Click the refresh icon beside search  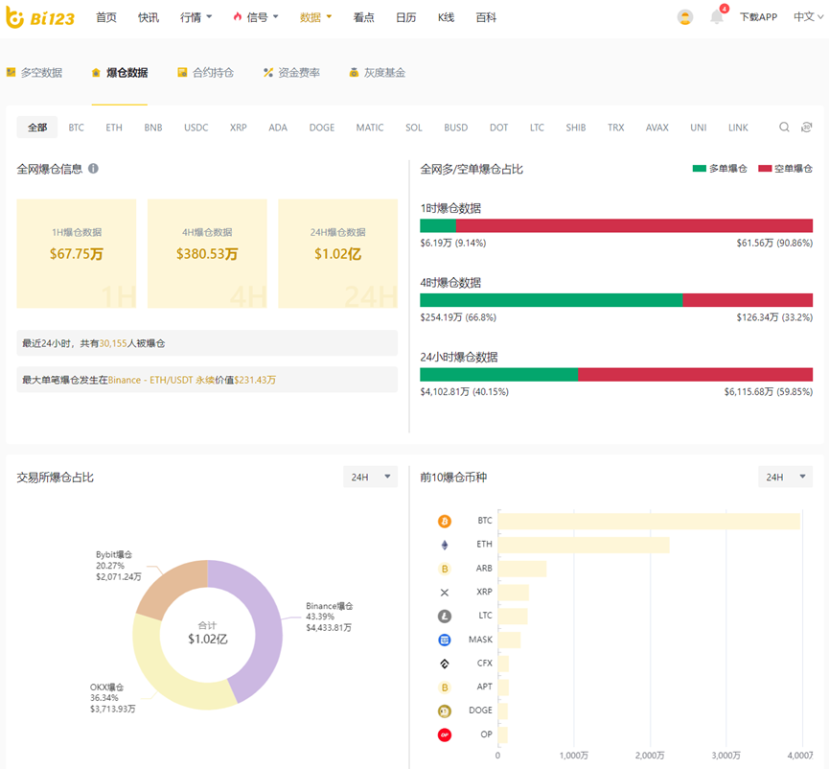(x=807, y=128)
